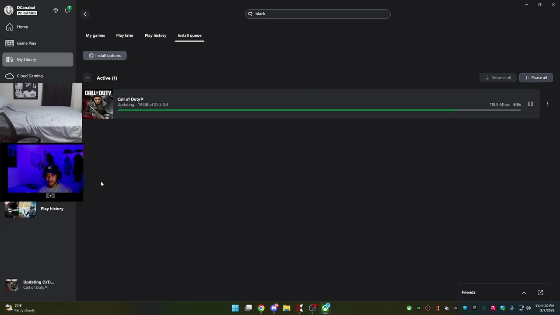The image size is (560, 315).
Task: Click the microphone tray icon
Action: (511, 308)
